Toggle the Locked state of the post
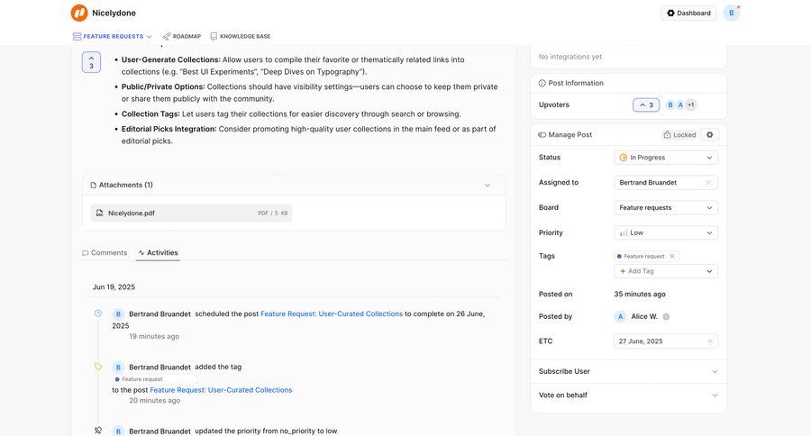Screen dimensions: 811x436 tap(679, 135)
